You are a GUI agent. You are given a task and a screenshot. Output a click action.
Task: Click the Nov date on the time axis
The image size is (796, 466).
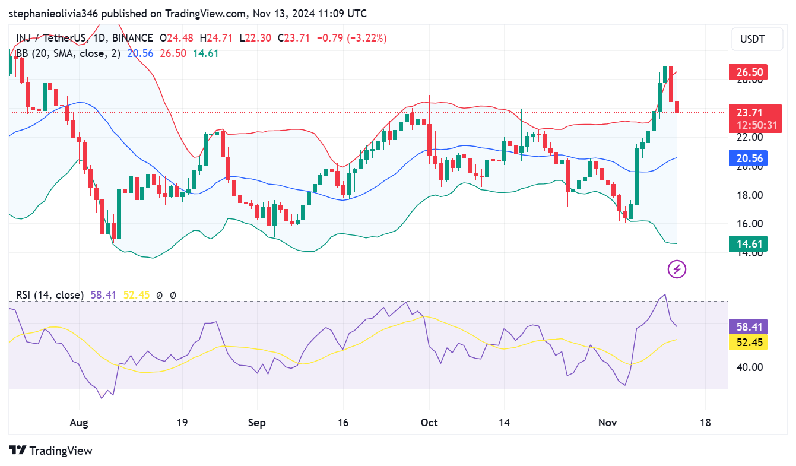(608, 423)
